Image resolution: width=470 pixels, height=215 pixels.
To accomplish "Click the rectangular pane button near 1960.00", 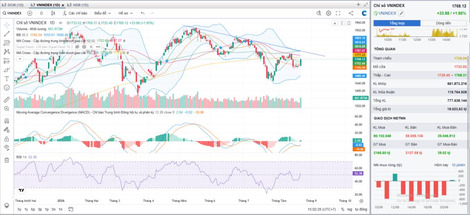I will [349, 23].
